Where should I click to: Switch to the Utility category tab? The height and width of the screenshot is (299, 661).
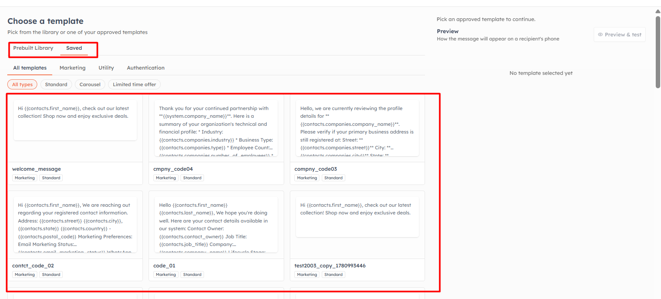[x=106, y=68]
